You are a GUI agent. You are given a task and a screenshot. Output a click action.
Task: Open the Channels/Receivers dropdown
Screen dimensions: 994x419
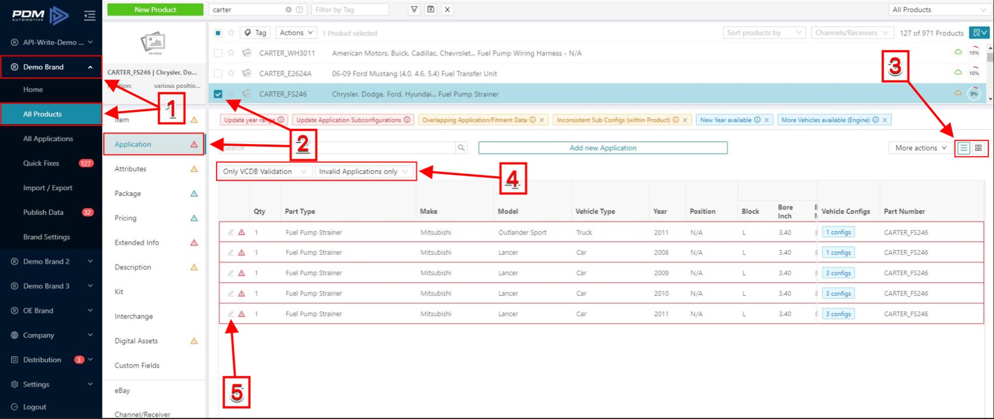point(852,33)
